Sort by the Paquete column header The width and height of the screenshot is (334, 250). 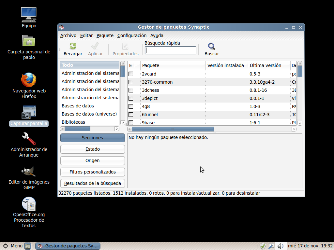click(x=173, y=65)
